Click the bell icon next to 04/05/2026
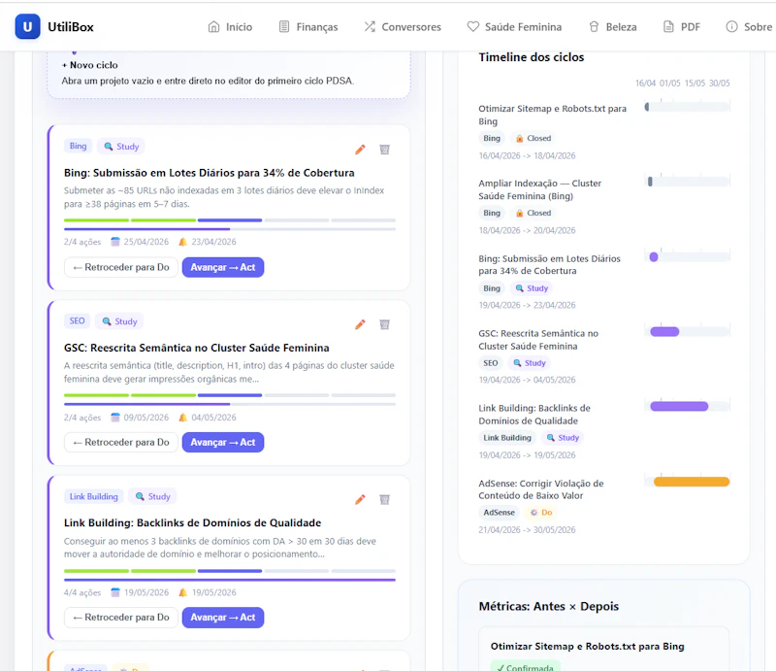 pyautogui.click(x=183, y=418)
